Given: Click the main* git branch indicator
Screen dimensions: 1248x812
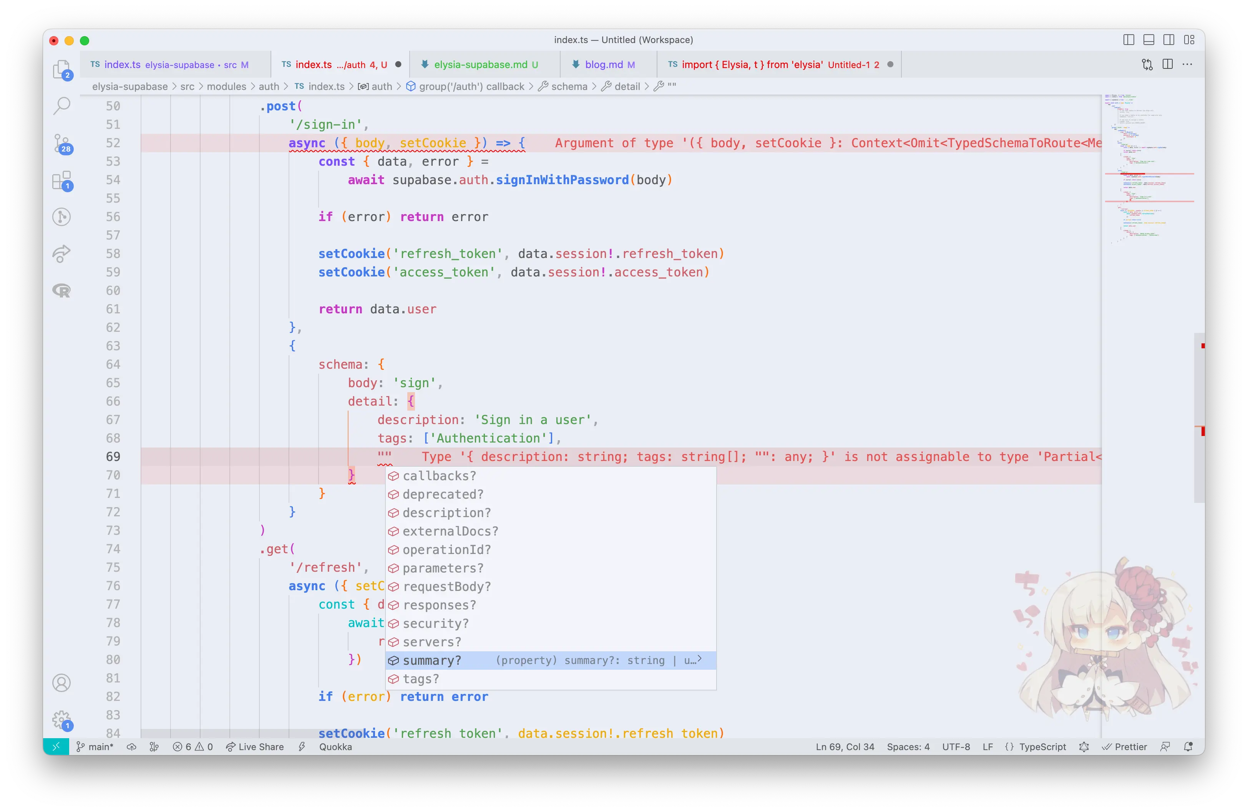Looking at the screenshot, I should [x=95, y=746].
